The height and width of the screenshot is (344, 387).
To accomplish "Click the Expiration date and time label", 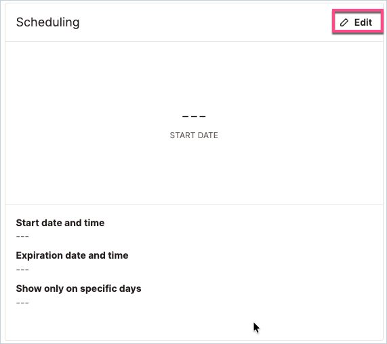I will [x=72, y=255].
